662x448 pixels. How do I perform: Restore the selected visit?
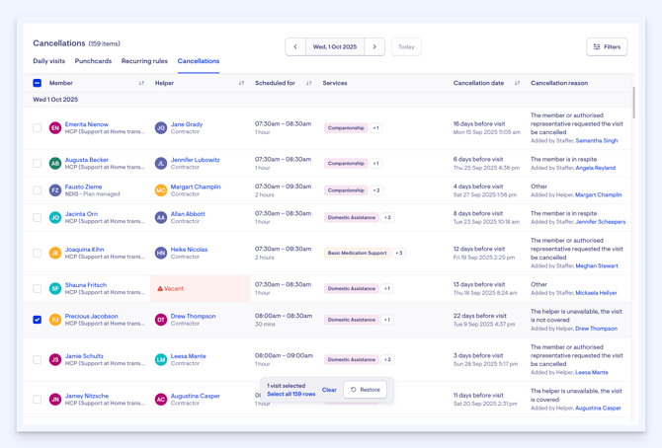[366, 390]
